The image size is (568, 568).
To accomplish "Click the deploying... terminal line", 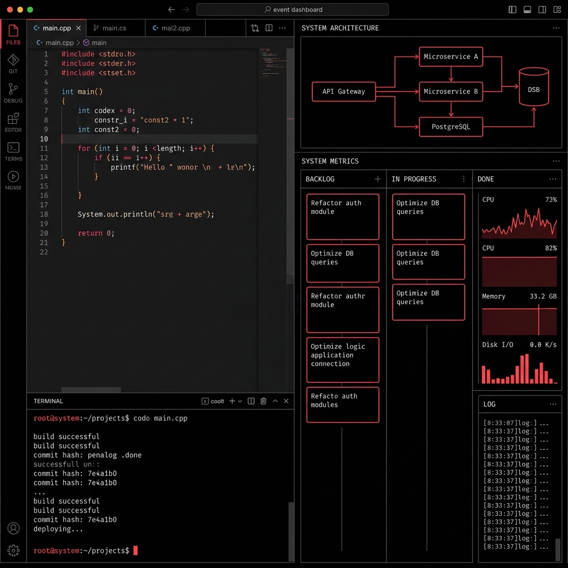I will 58,529.
